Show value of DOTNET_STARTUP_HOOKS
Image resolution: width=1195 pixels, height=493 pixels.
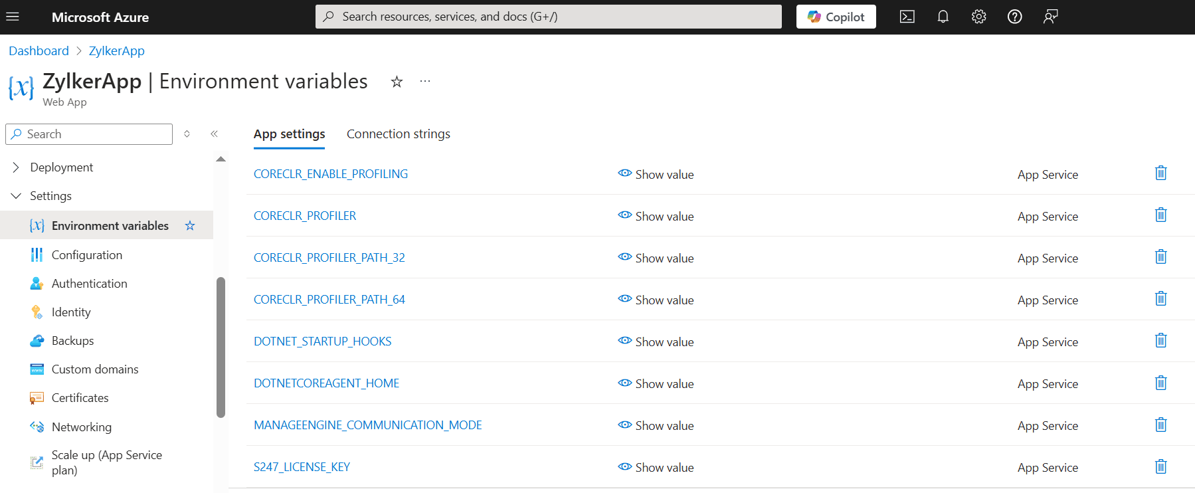tap(656, 342)
